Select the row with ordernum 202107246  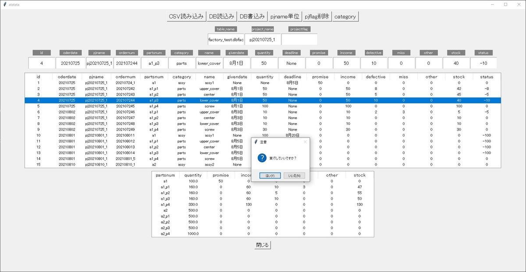(x=263, y=112)
